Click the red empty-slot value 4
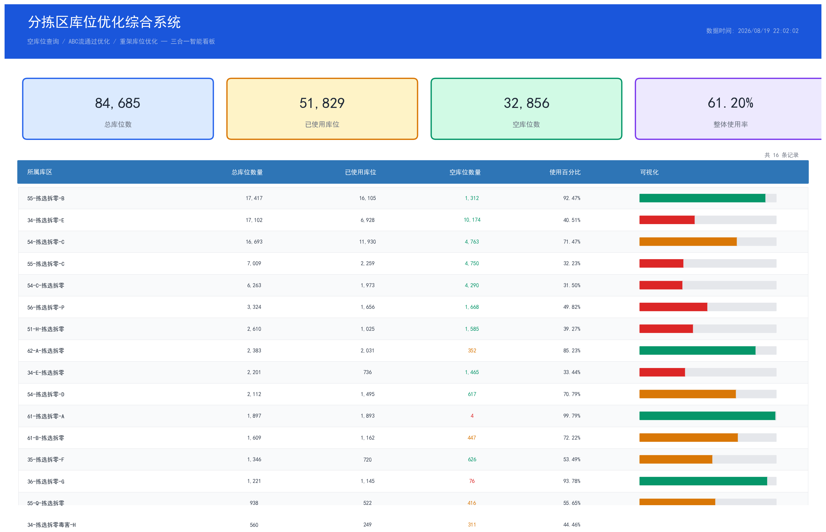Screen dimensions: 826x532 pyautogui.click(x=472, y=416)
